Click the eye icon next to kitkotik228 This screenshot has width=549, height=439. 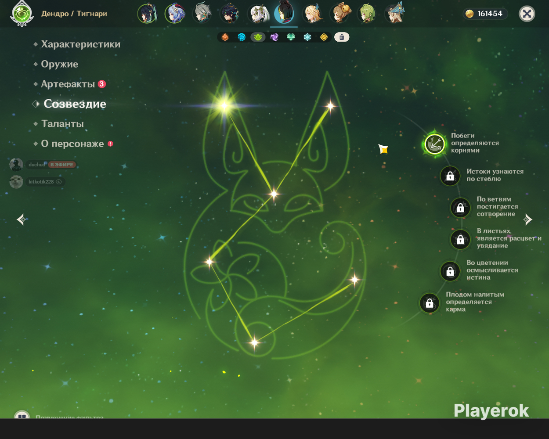point(59,182)
